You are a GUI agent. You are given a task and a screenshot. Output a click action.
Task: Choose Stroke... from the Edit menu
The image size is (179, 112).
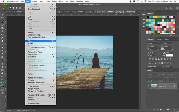coord(41,43)
